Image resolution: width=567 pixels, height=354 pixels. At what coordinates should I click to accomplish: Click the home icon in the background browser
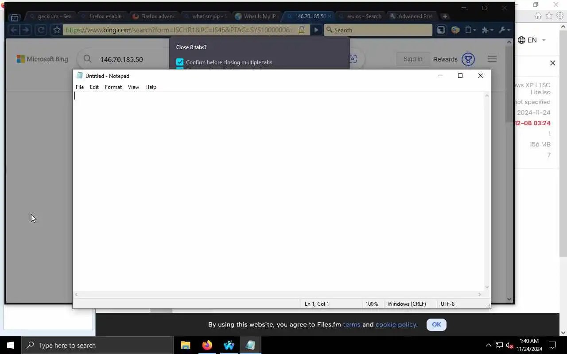(x=538, y=15)
